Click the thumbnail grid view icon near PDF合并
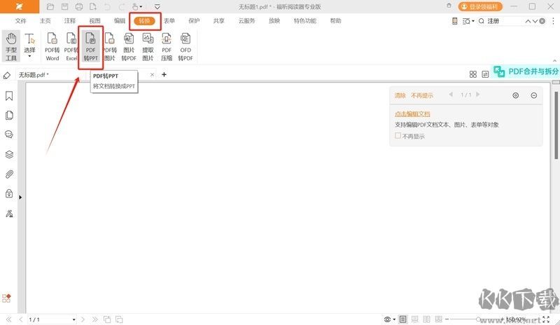The width and height of the screenshot is (560, 325). point(473,74)
